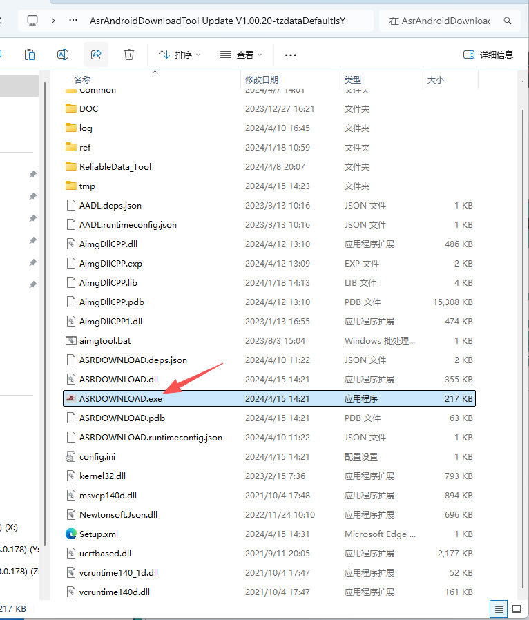
Task: Open the 排序 sort dropdown
Action: point(180,55)
